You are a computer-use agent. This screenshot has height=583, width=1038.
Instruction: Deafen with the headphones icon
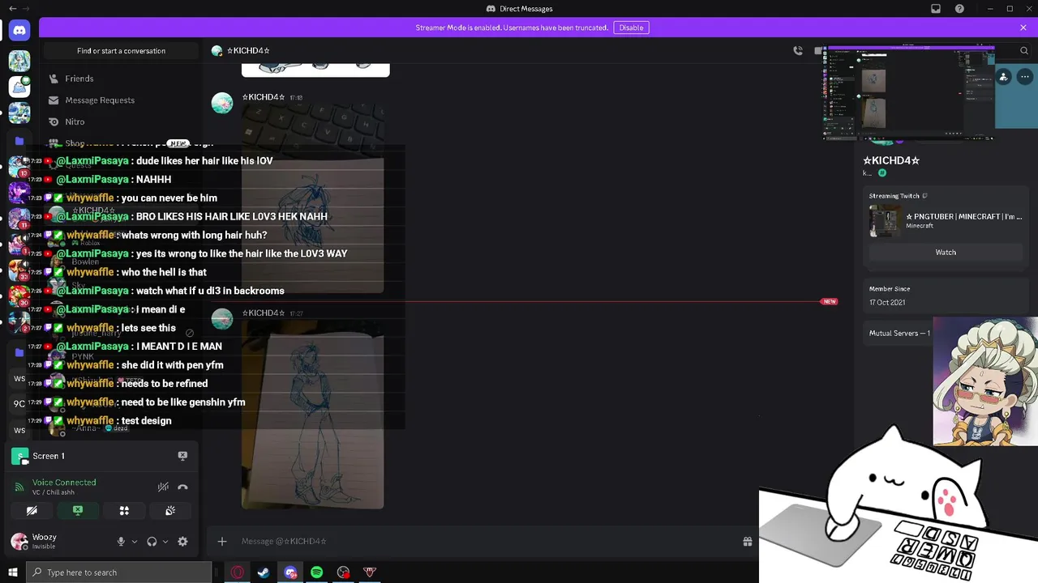(152, 542)
